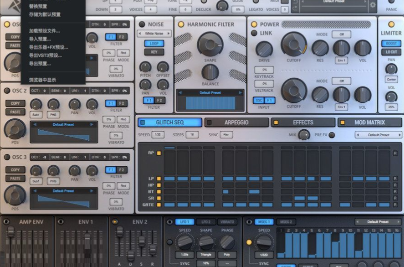Image resolution: width=404 pixels, height=267 pixels.
Task: Enable the filter LINK toggle
Action: [254, 33]
